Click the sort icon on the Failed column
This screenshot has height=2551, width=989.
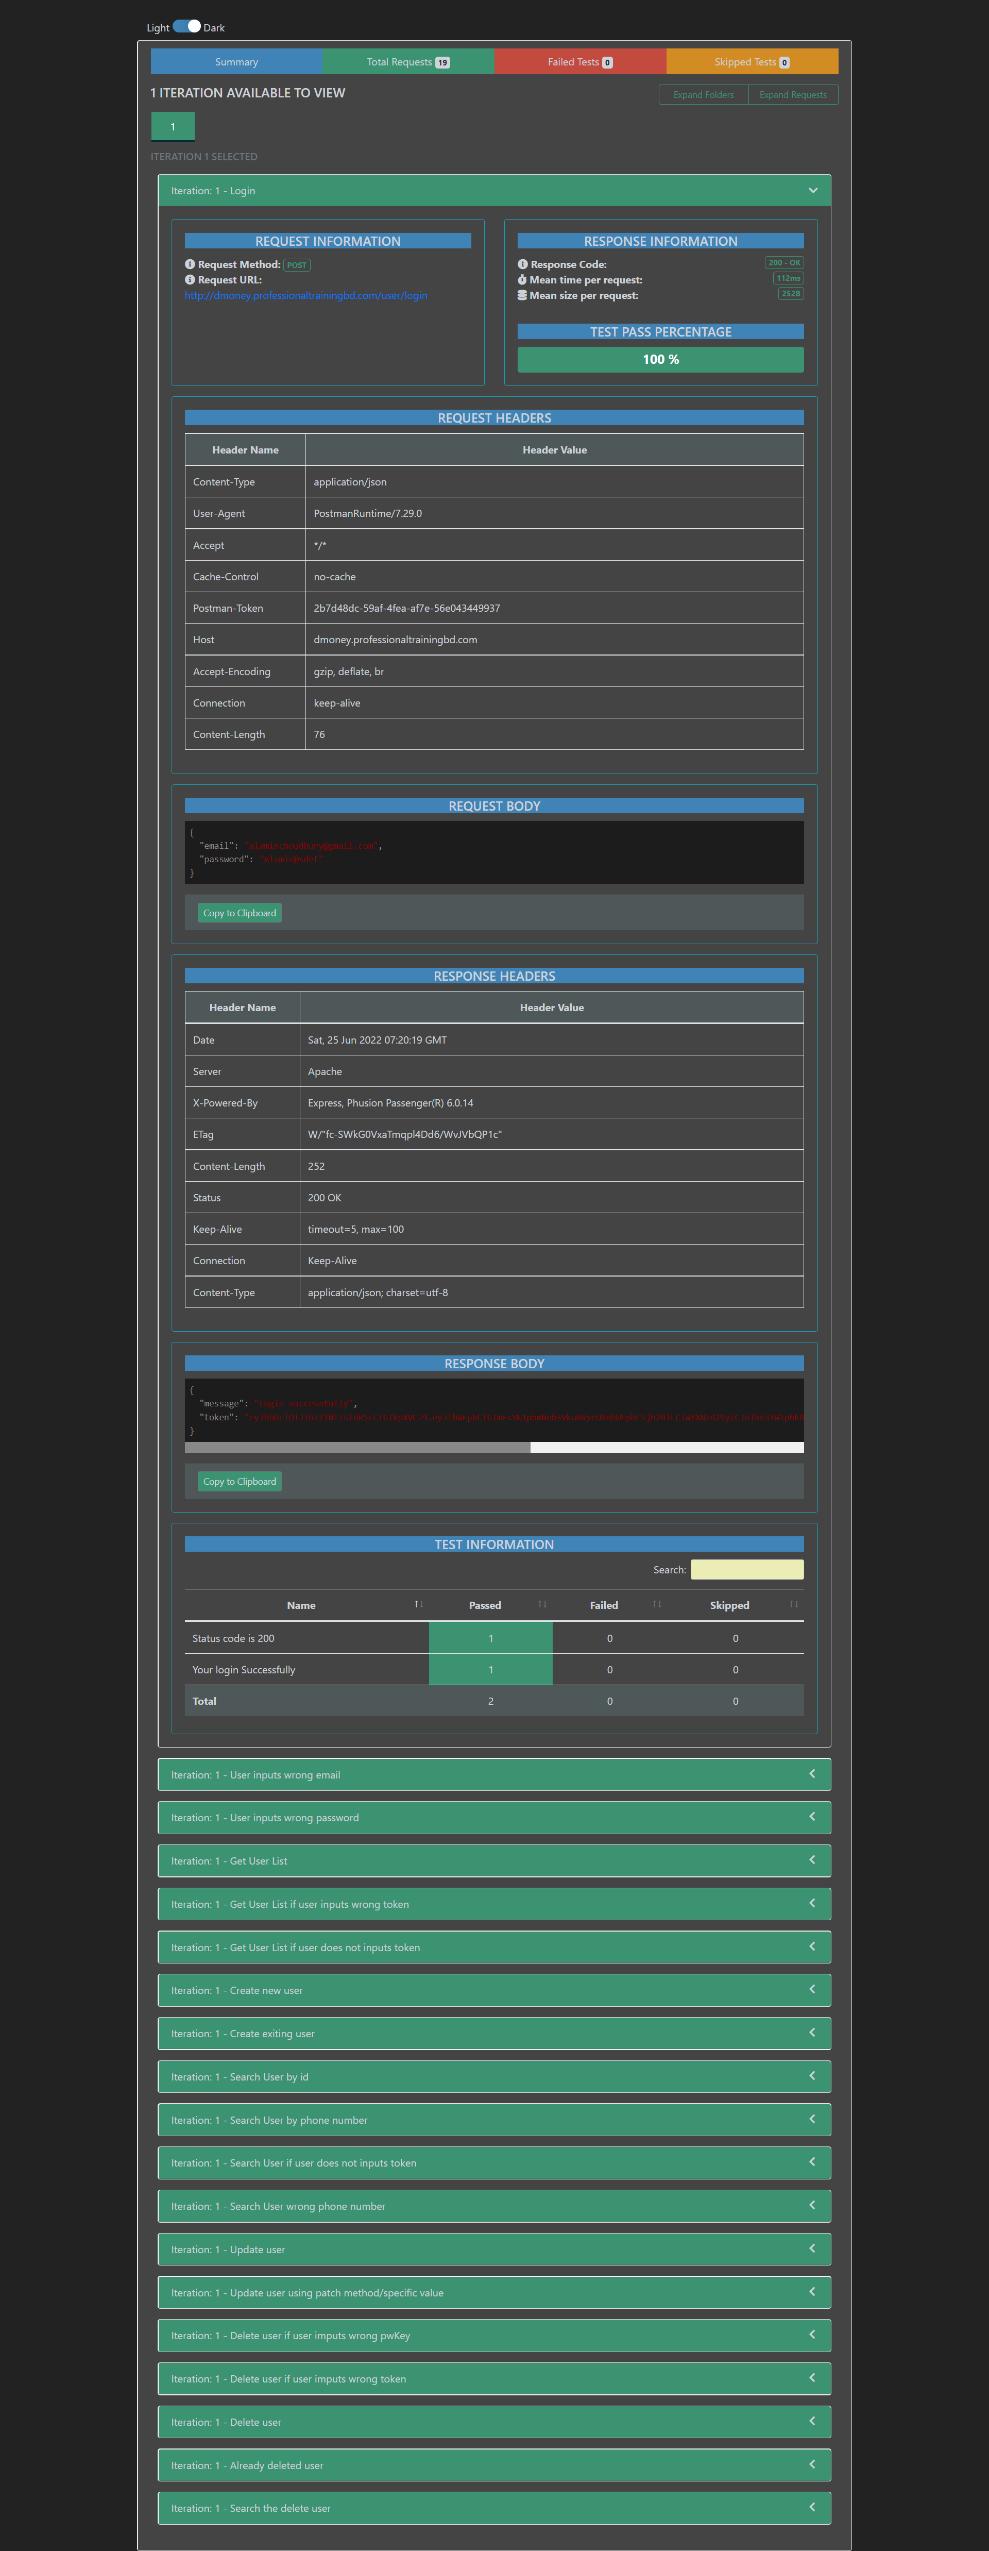[x=657, y=1604]
